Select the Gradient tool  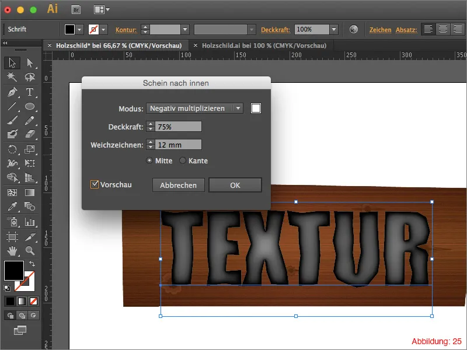pyautogui.click(x=30, y=192)
